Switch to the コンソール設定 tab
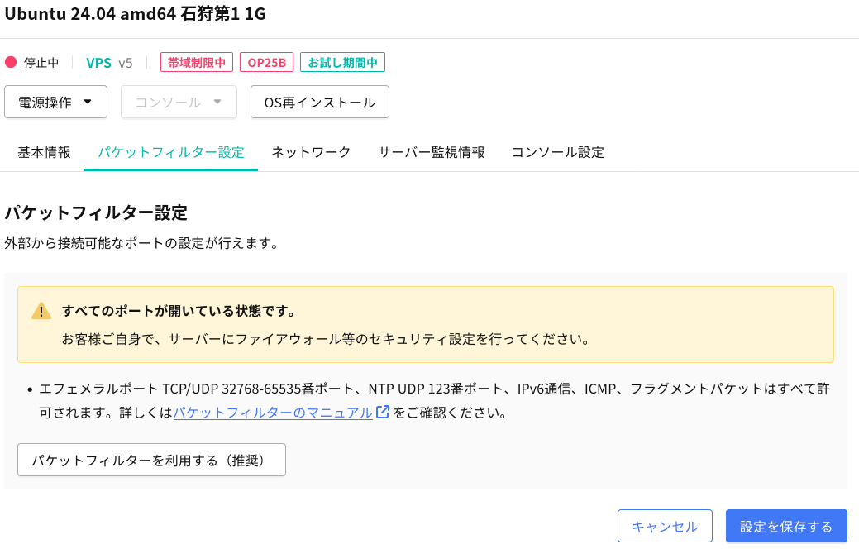859x549 pixels. (556, 152)
